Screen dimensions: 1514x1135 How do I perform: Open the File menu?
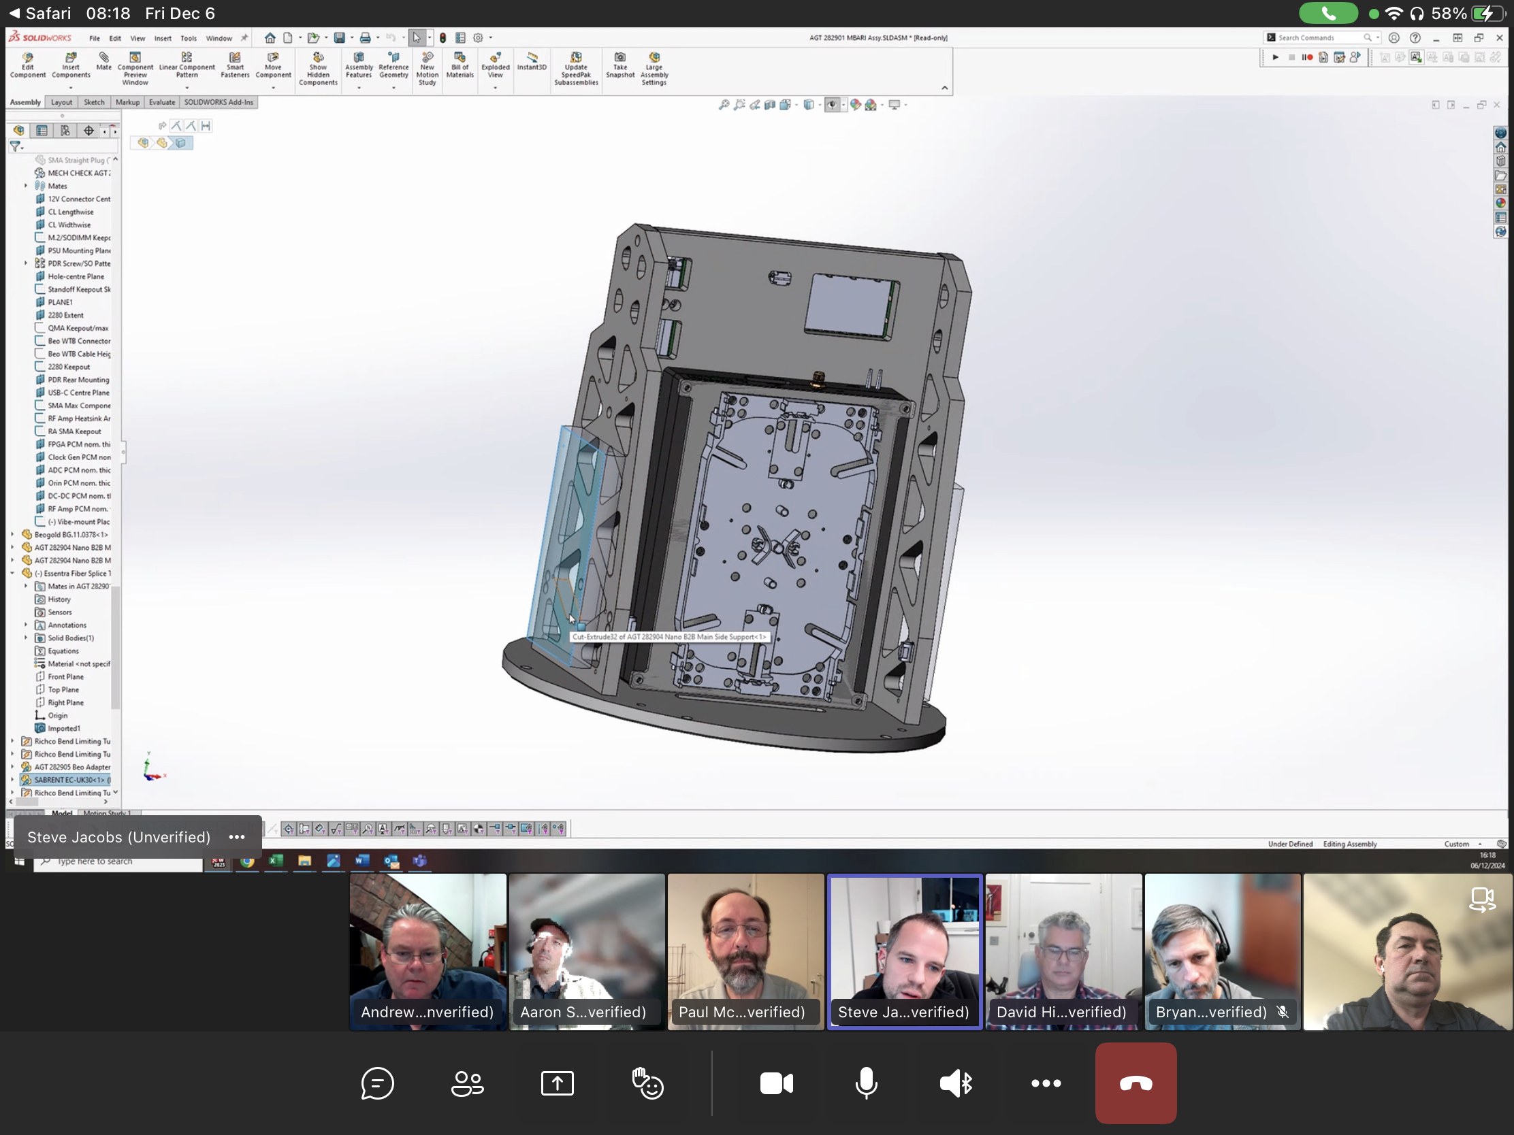tap(95, 38)
